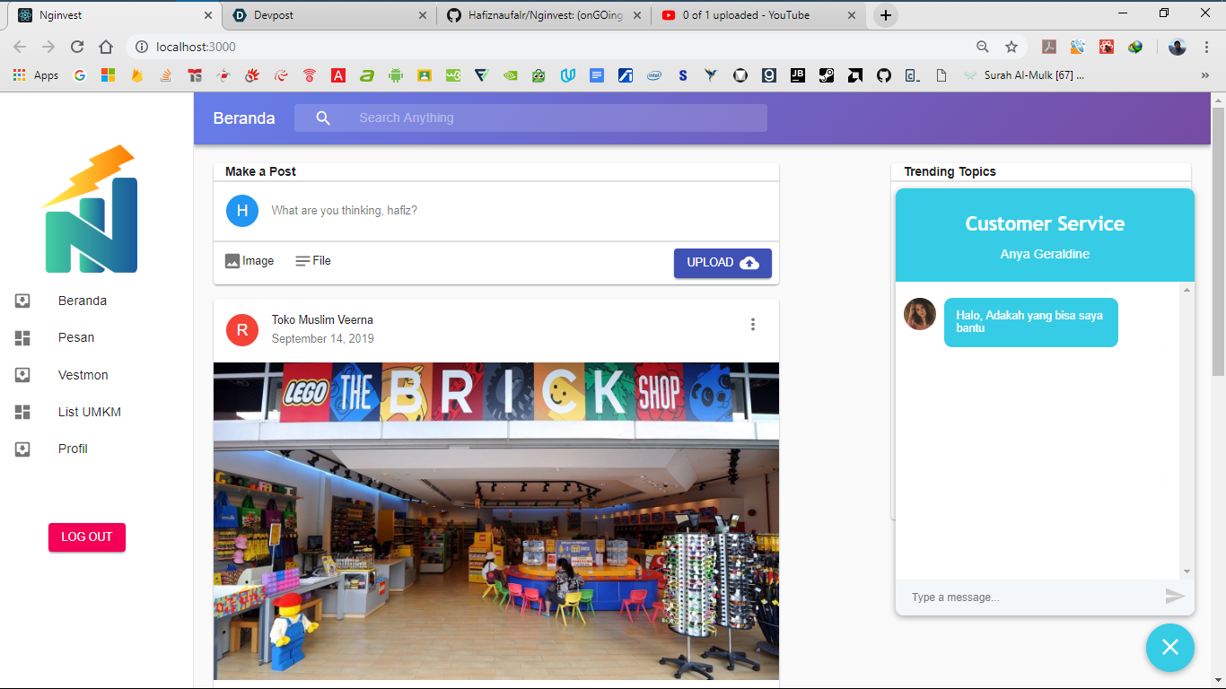This screenshot has width=1226, height=689.
Task: Open the Angular bookmark
Action: pos(338,75)
